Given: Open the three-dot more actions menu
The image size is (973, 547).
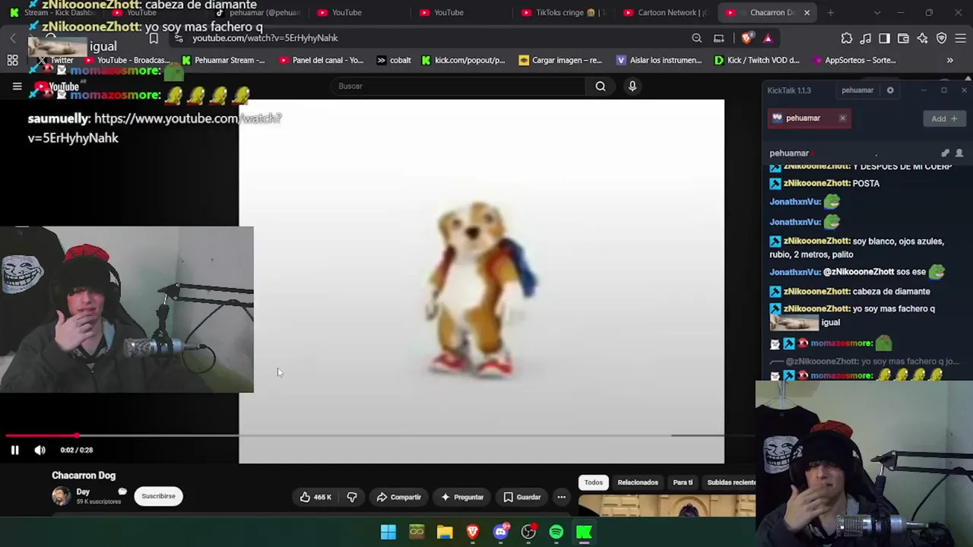Looking at the screenshot, I should pos(561,497).
